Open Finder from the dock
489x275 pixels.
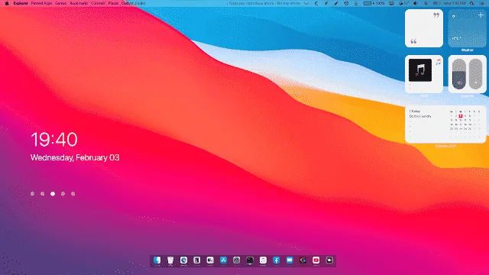pos(157,260)
